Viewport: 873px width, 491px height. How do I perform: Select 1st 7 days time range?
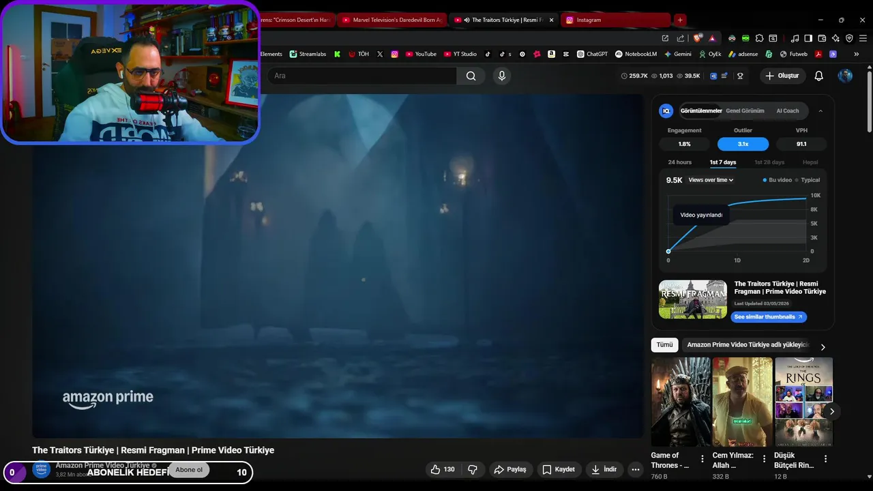tap(723, 162)
